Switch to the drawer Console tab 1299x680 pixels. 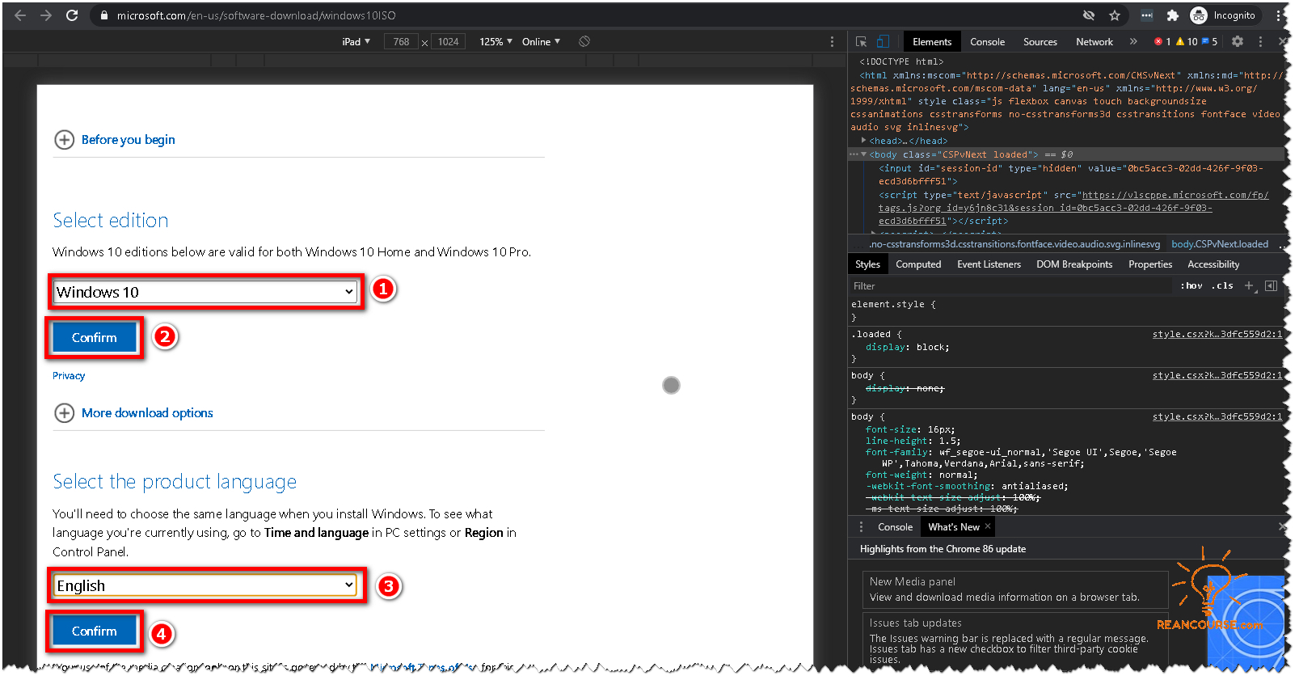pos(895,526)
